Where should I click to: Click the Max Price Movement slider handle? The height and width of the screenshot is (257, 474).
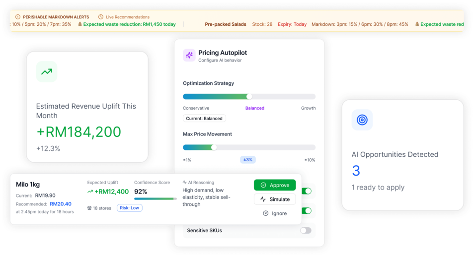[214, 147]
